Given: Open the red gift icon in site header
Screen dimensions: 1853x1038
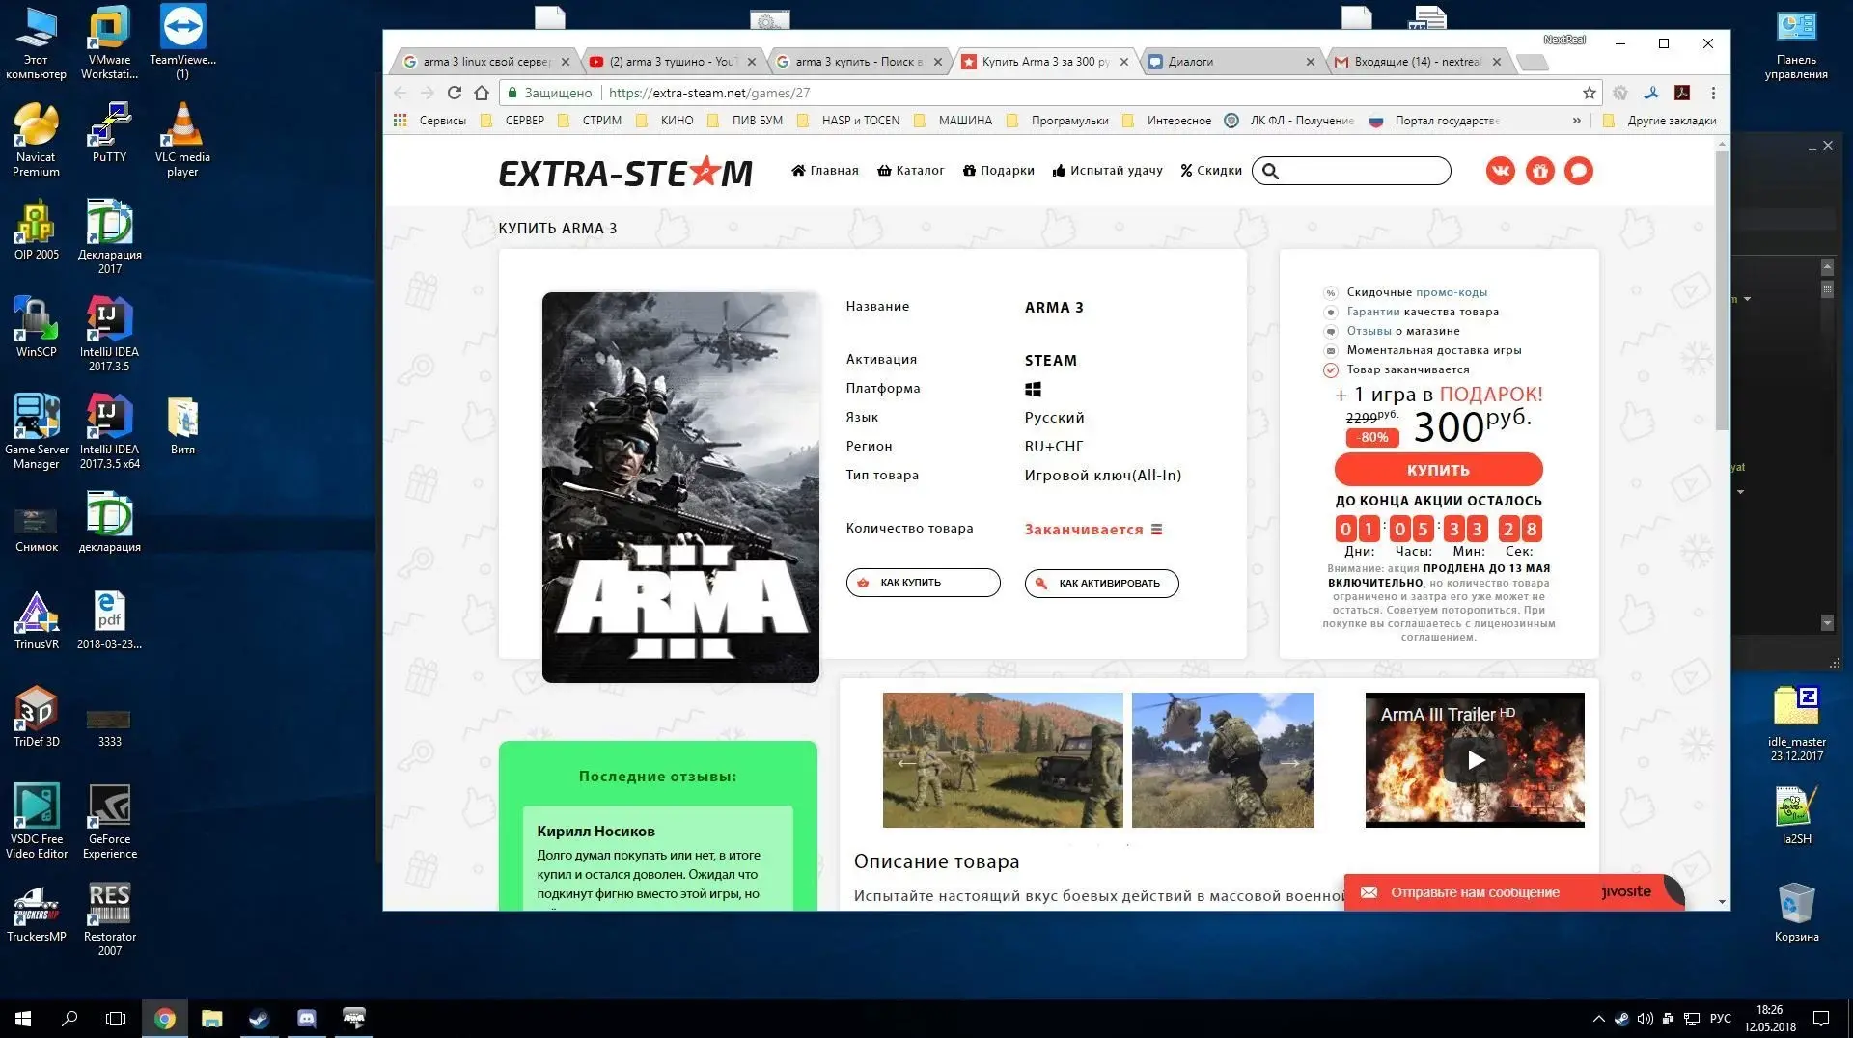Looking at the screenshot, I should [1539, 171].
